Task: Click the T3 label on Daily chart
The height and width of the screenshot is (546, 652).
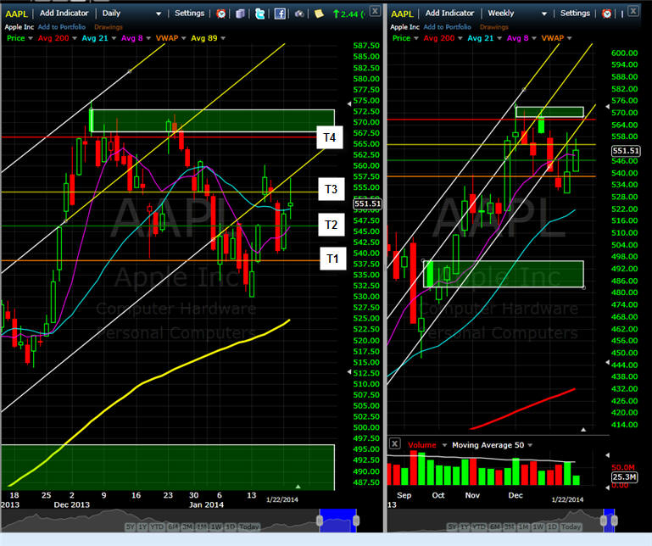Action: 332,189
